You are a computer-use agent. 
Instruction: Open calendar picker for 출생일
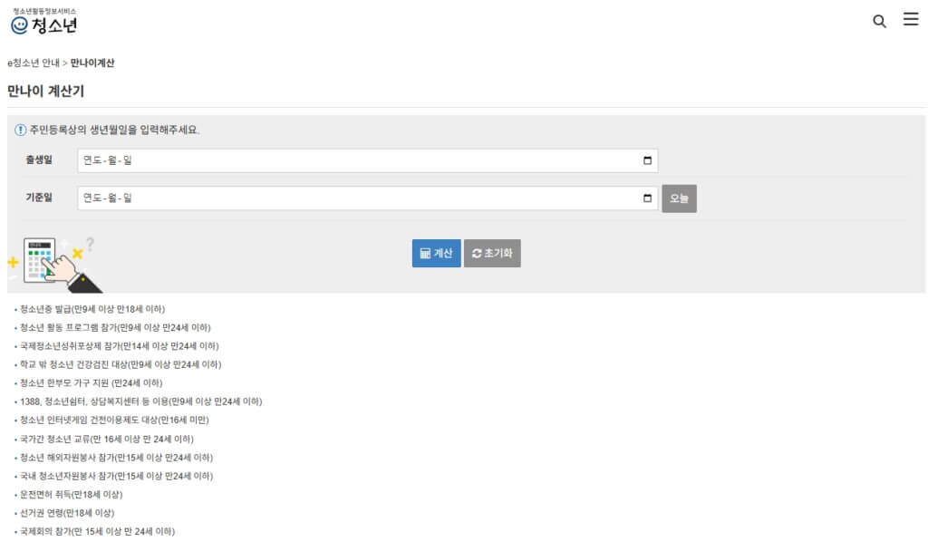pyautogui.click(x=647, y=160)
